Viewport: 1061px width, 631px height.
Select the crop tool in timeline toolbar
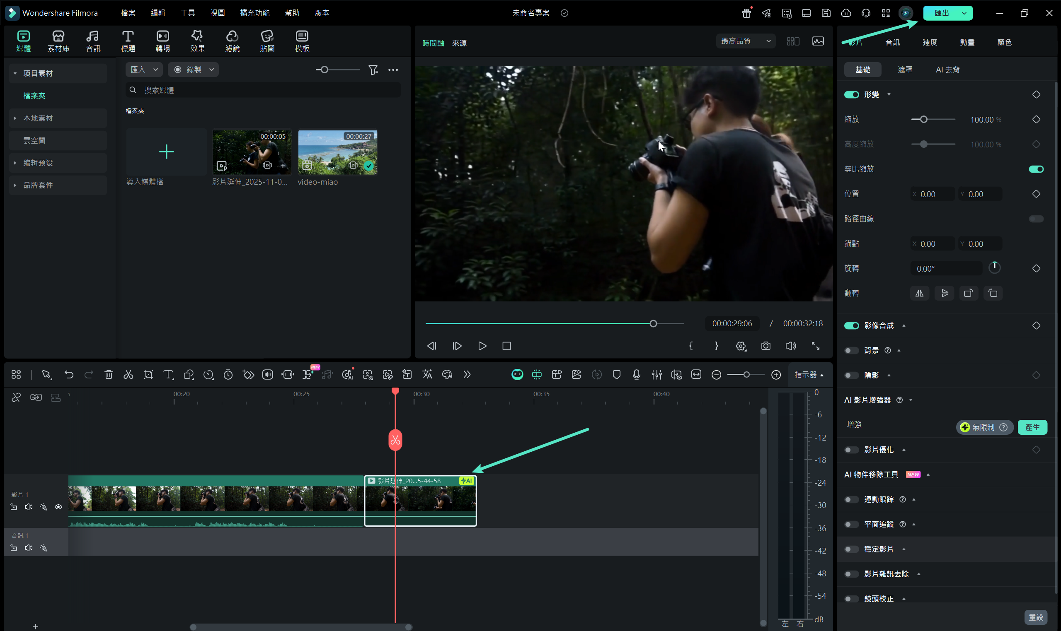click(x=148, y=375)
